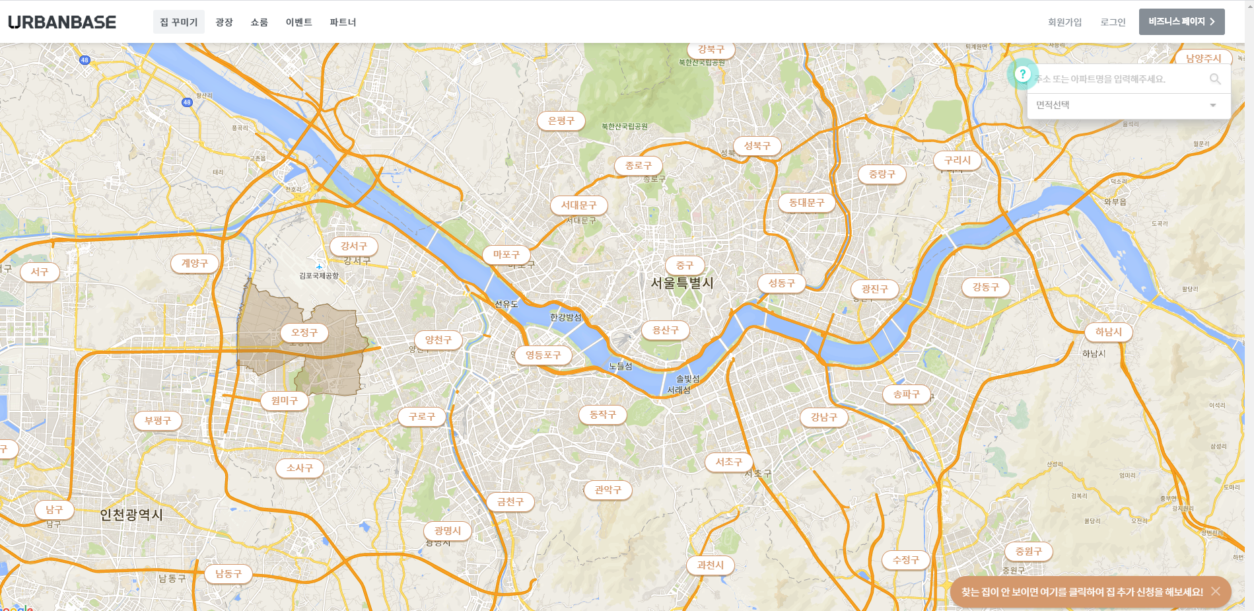This screenshot has width=1254, height=611.
Task: Click the 인천광역시 map label
Action: pos(131,515)
